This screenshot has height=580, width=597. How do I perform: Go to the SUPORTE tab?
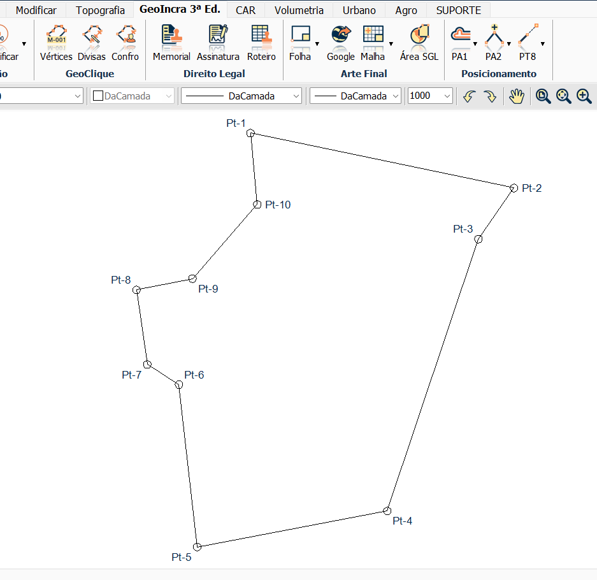click(458, 10)
